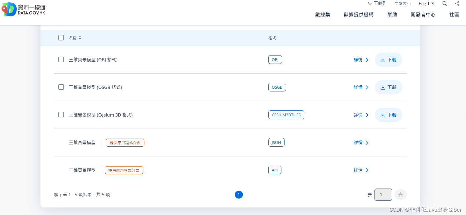Check the OSGB 格式 model row checkbox
Screen dimensions: 466x215
click(61, 87)
